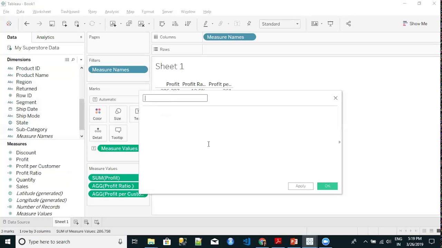The height and width of the screenshot is (248, 442).
Task: Click the Sort ascending icon
Action: coord(175,24)
